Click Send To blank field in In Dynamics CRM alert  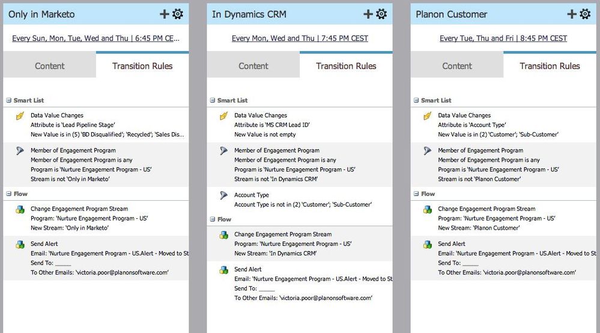click(267, 289)
